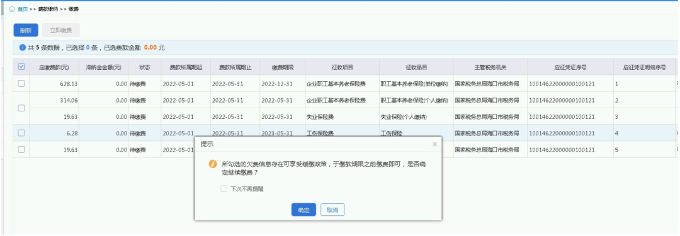The width and height of the screenshot is (680, 236).
Task: Click the 职工基本养老保险(单位缴纳) cell
Action: (416, 84)
